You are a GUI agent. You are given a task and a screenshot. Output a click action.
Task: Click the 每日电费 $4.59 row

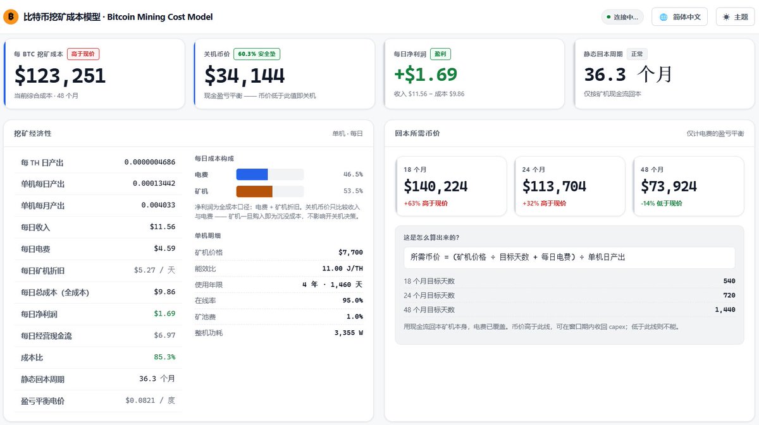[x=98, y=249]
